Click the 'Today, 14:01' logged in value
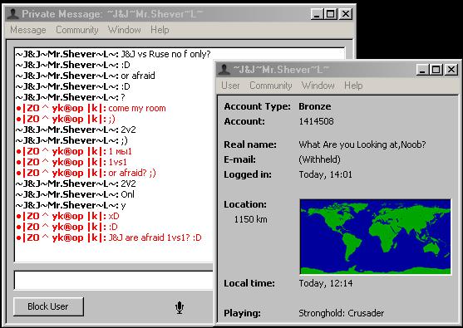Screen dimensions: 463x328 (325, 174)
